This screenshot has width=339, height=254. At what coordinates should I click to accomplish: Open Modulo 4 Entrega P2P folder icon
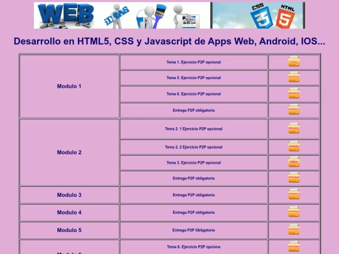click(294, 212)
